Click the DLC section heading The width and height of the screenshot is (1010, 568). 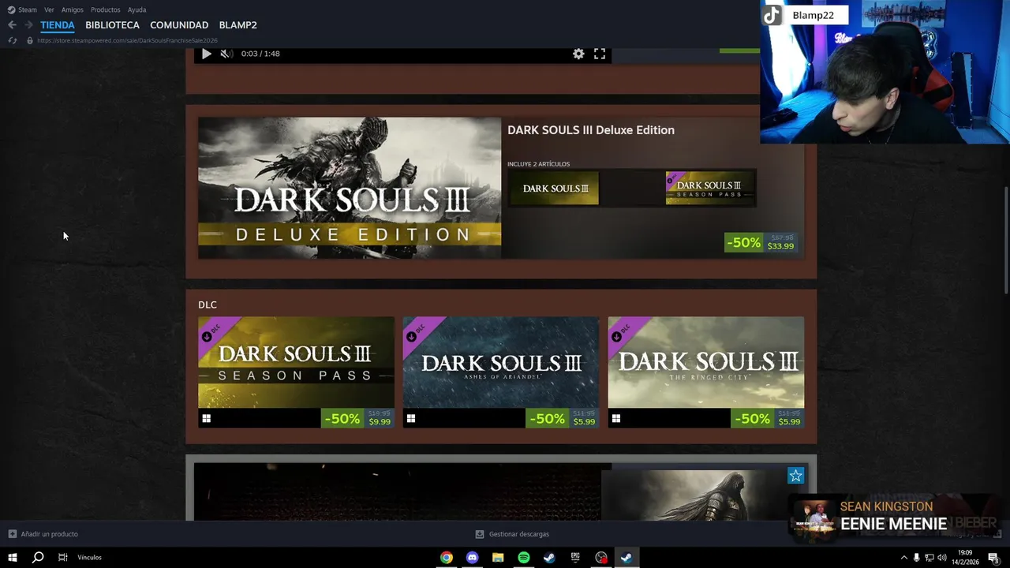coord(208,305)
